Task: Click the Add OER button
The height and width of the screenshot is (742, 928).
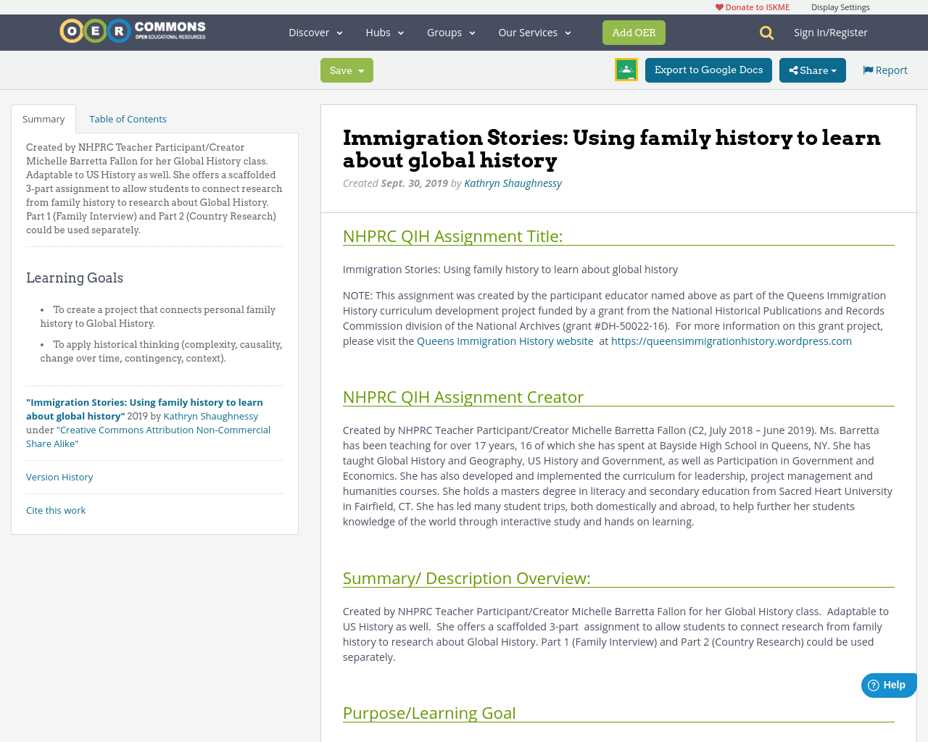Action: (634, 32)
